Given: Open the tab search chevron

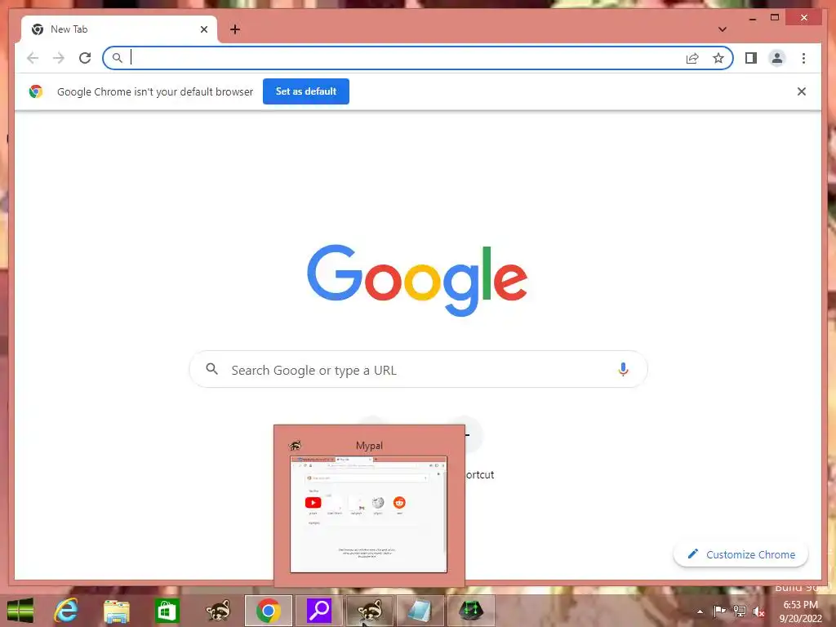Looking at the screenshot, I should [x=723, y=29].
